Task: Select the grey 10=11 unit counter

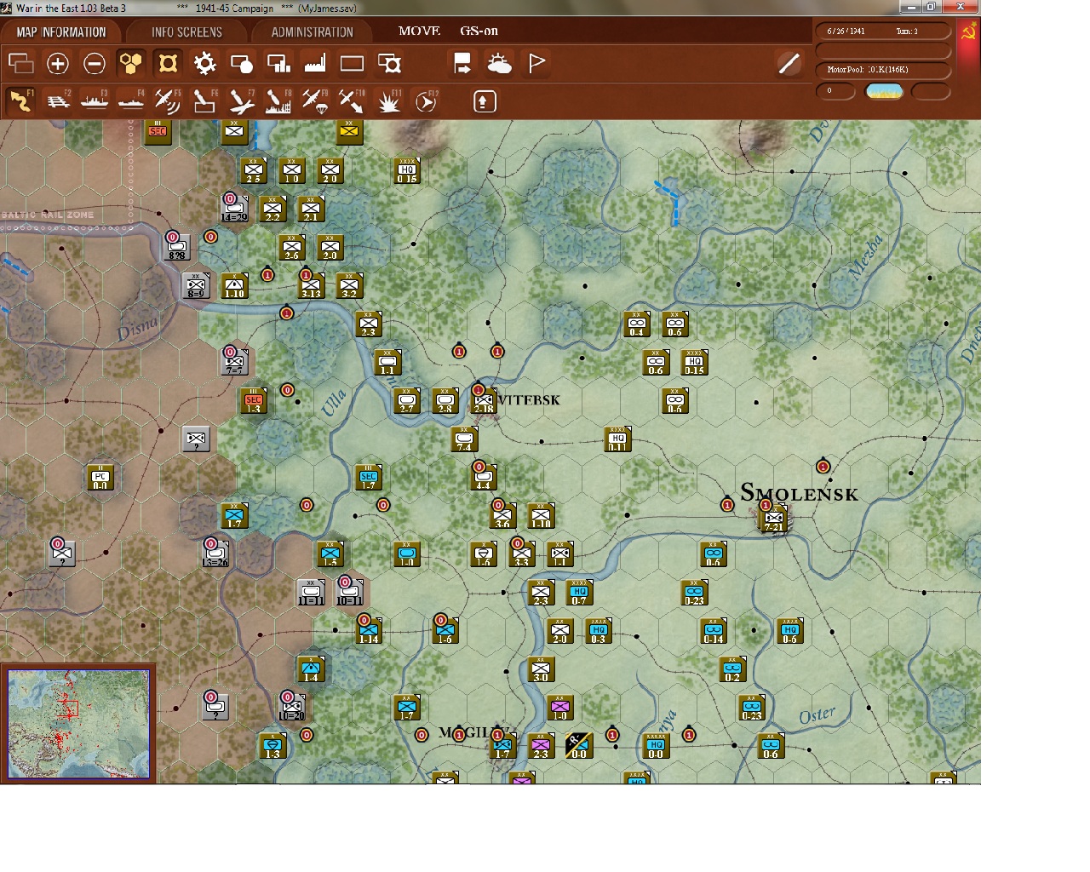Action: pyautogui.click(x=349, y=593)
